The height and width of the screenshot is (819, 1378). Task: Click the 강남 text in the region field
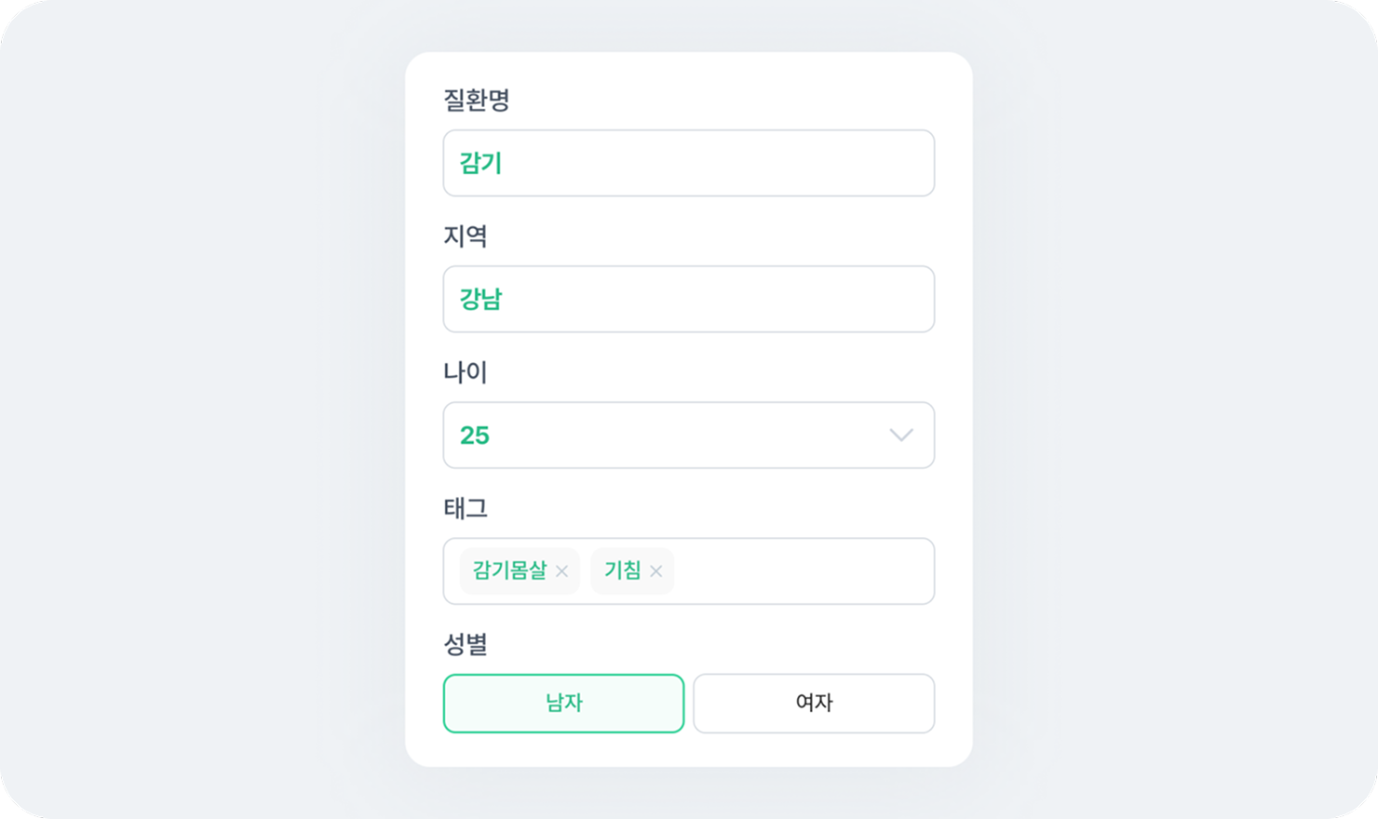[x=480, y=299]
